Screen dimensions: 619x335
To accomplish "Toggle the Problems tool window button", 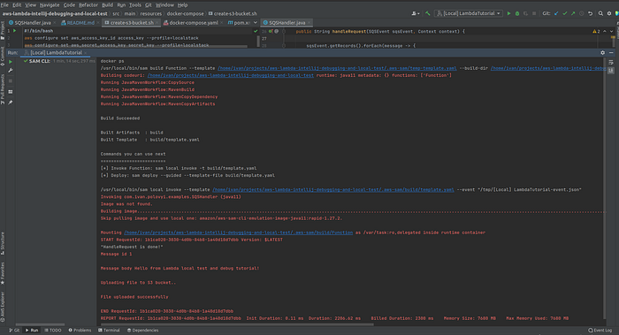I will (x=80, y=331).
